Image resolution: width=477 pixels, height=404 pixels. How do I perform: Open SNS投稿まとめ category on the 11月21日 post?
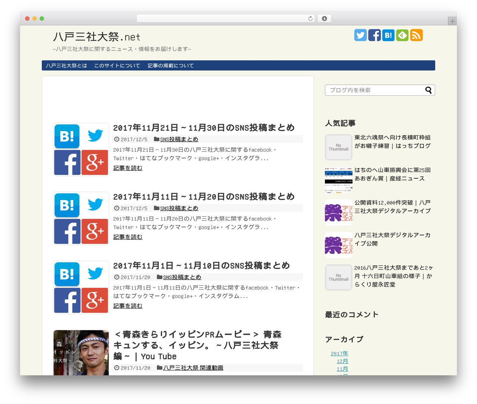coord(179,139)
